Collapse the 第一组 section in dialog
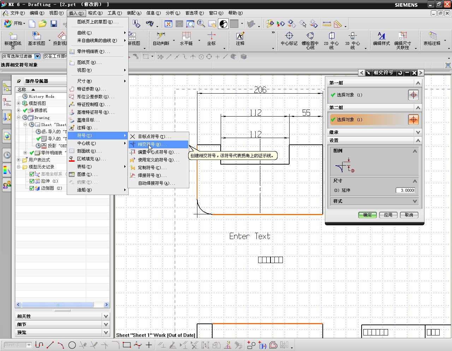Image resolution: width=452 pixels, height=351 pixels. [x=418, y=83]
